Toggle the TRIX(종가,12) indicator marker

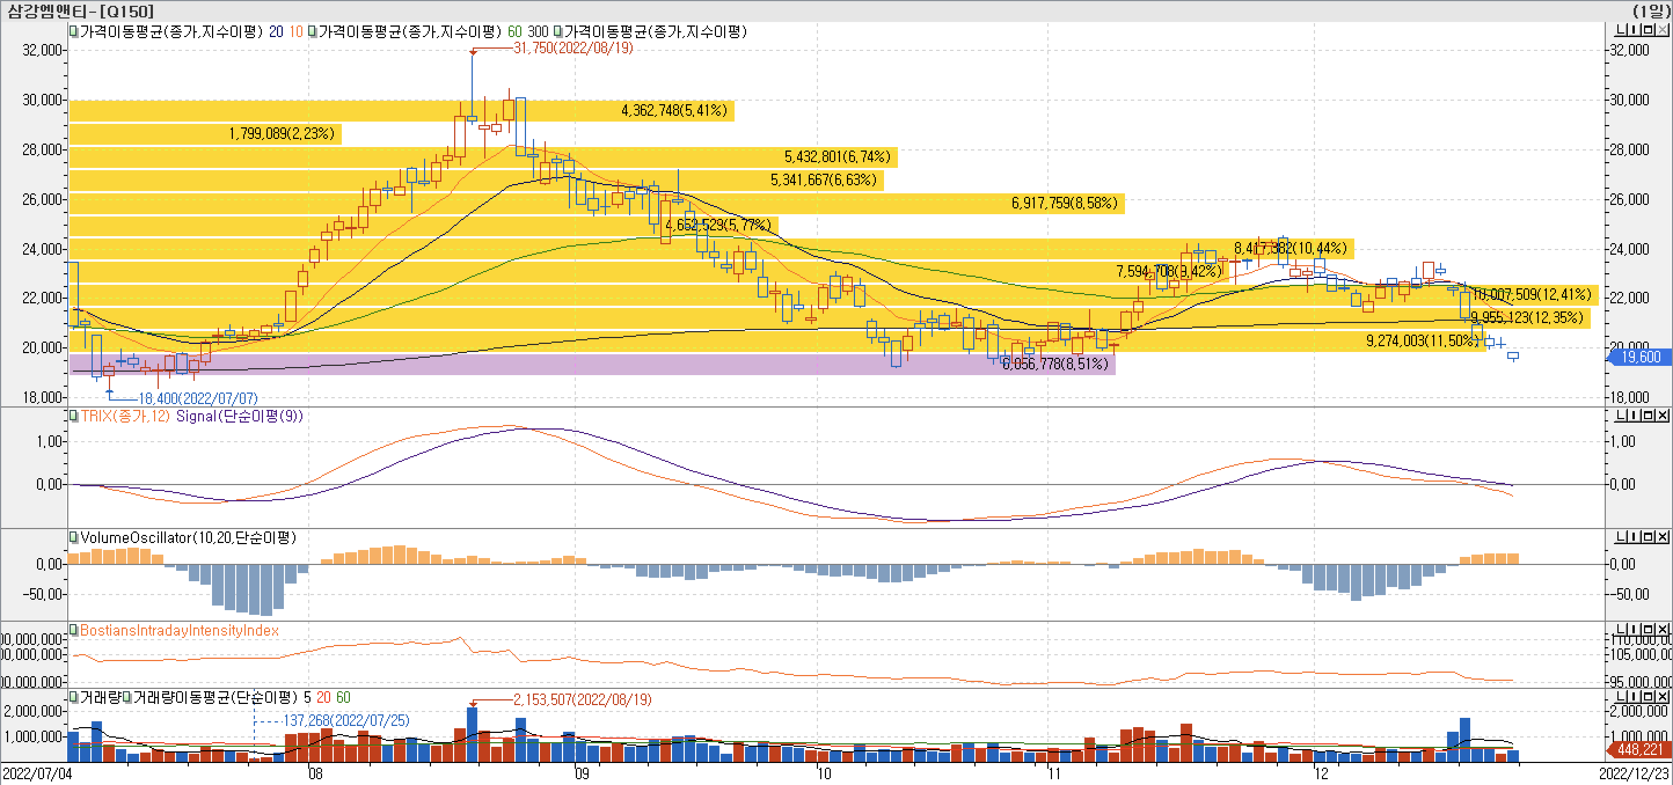click(x=74, y=415)
